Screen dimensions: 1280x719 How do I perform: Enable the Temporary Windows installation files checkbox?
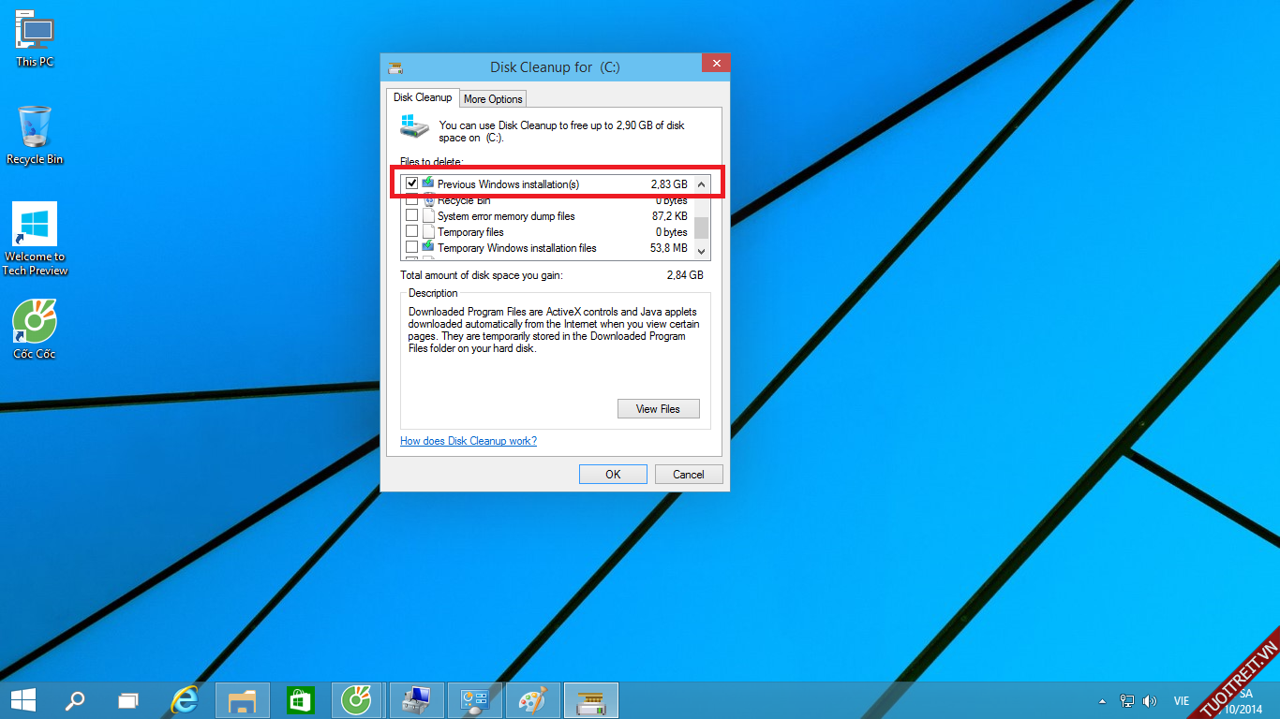[x=411, y=248]
